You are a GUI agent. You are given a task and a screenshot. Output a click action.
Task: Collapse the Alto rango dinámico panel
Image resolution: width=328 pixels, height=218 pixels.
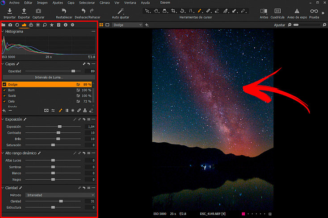(3, 153)
